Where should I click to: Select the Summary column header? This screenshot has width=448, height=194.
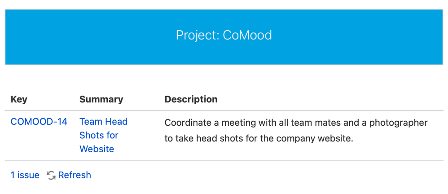click(101, 99)
